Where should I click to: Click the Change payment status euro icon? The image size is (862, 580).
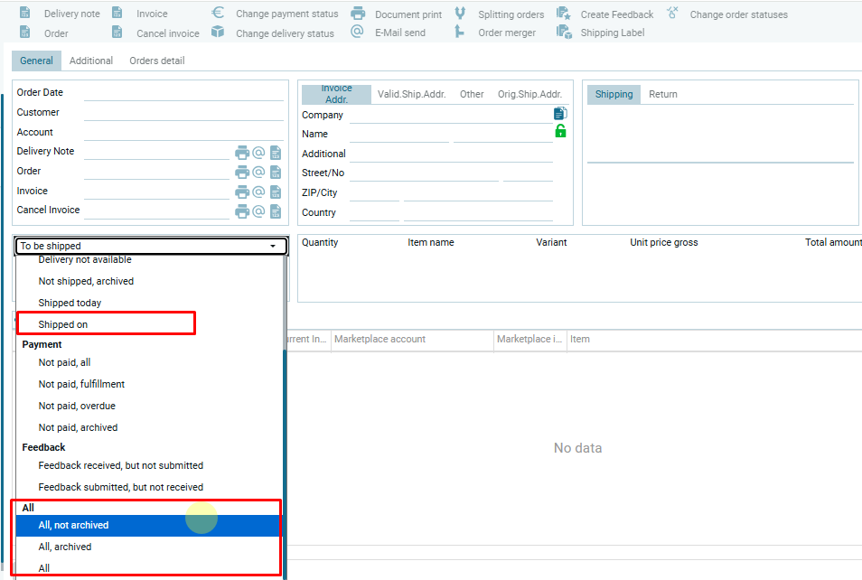[218, 14]
